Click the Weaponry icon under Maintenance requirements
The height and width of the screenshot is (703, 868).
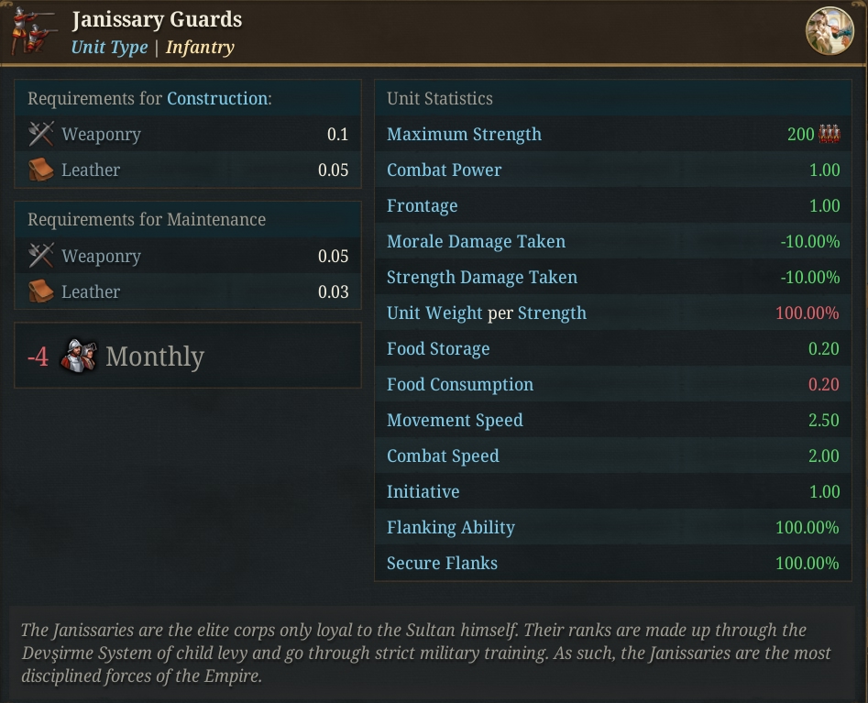click(41, 256)
